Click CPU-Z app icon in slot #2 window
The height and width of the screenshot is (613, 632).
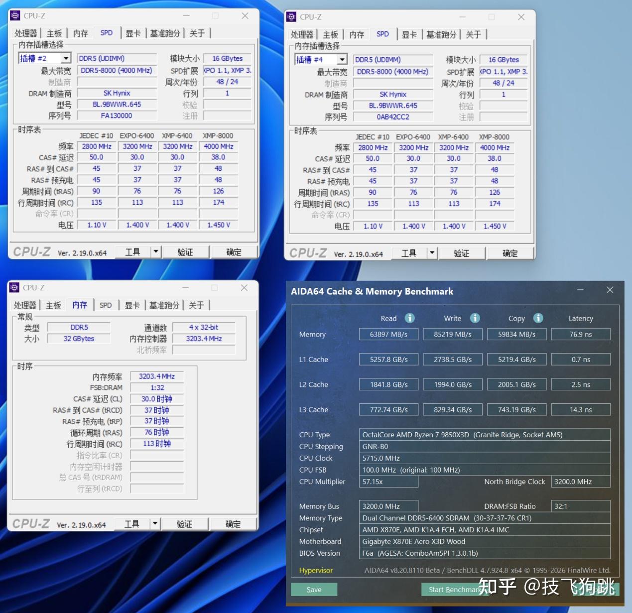[x=15, y=16]
